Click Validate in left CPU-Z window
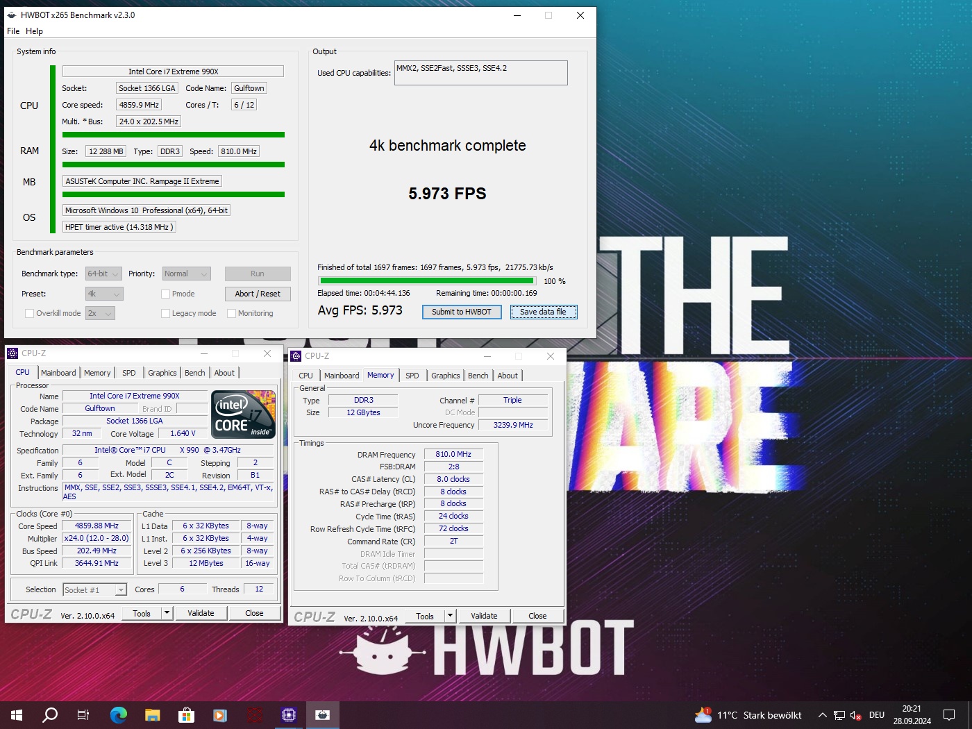Image resolution: width=972 pixels, height=729 pixels. (201, 613)
